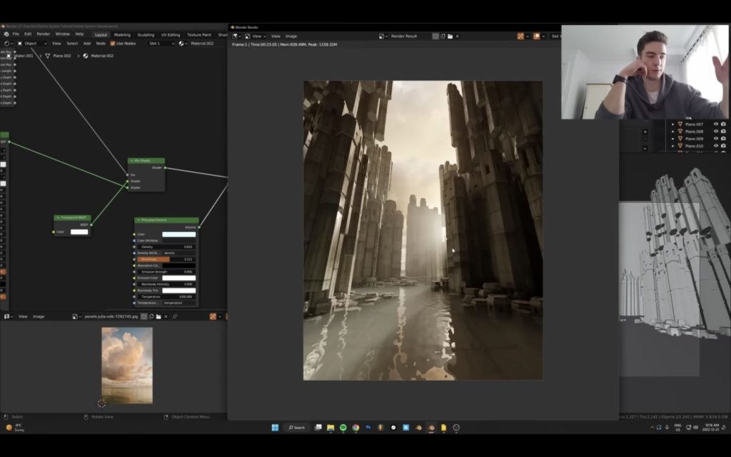Click the Spotify icon in the taskbar
The height and width of the screenshot is (457, 731).
tap(343, 428)
